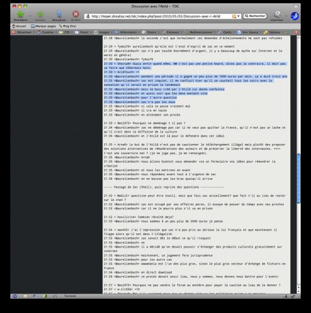
Task: Stop loading with the red Arrêter icon
Action: [x=76, y=16]
